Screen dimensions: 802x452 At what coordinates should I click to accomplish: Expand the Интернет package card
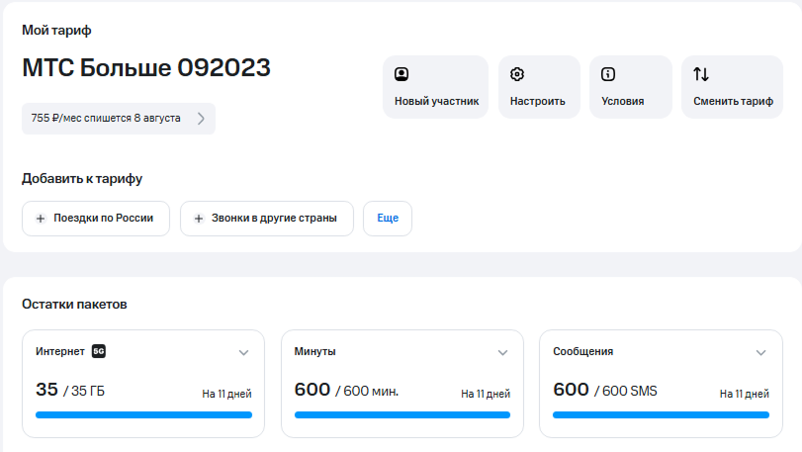pos(244,352)
